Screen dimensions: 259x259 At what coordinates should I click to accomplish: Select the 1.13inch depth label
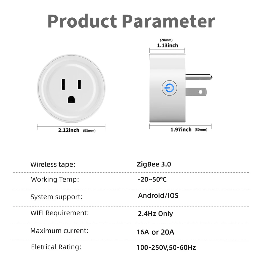[168, 45]
